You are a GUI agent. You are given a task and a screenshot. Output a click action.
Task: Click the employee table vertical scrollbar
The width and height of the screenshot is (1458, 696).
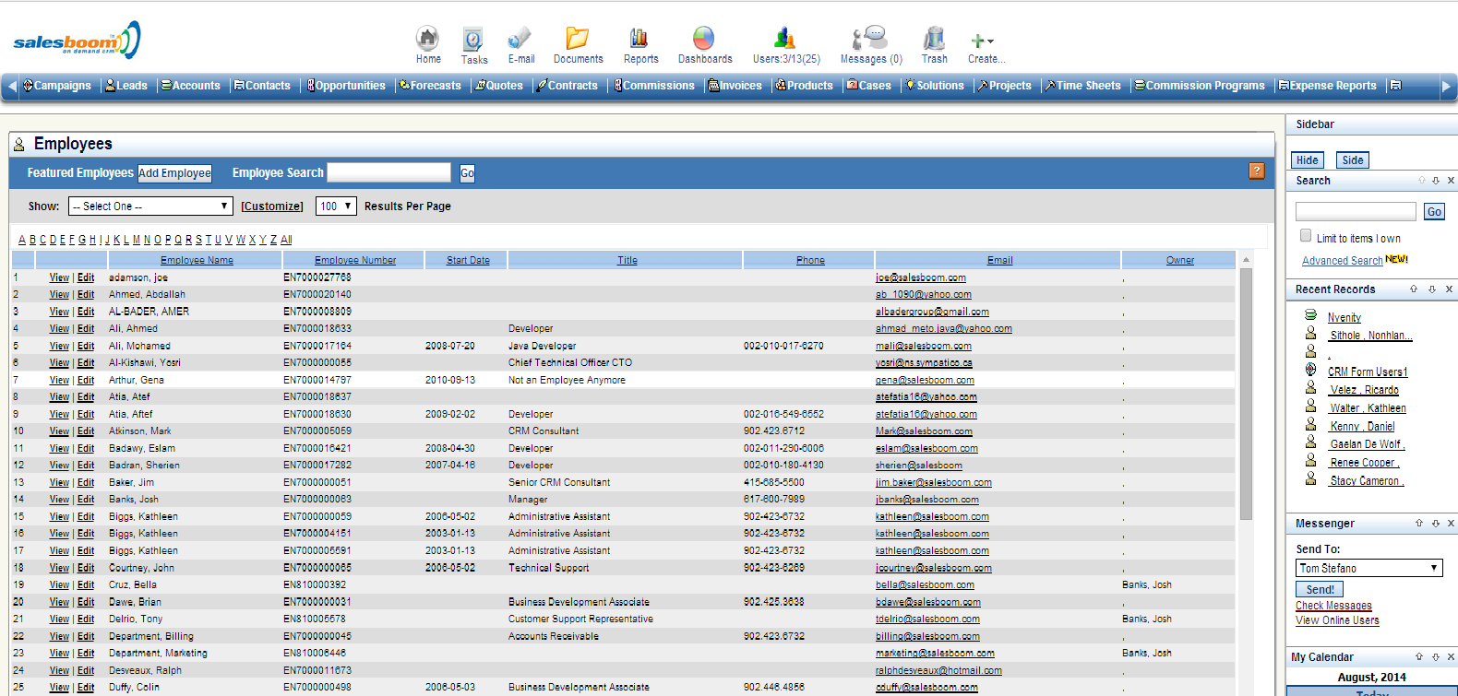(1246, 395)
